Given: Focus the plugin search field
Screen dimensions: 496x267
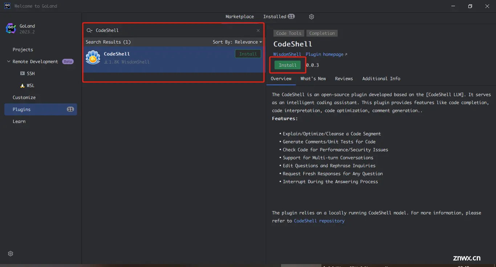Looking at the screenshot, I should [x=174, y=30].
